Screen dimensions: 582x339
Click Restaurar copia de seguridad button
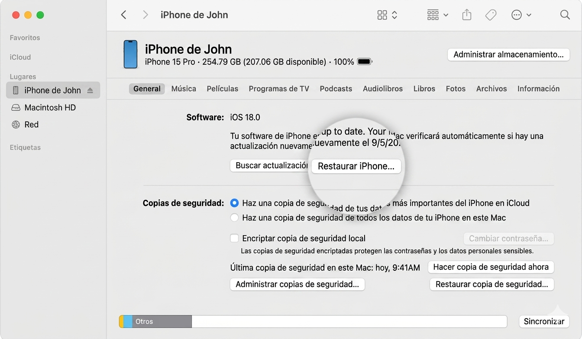pos(492,284)
